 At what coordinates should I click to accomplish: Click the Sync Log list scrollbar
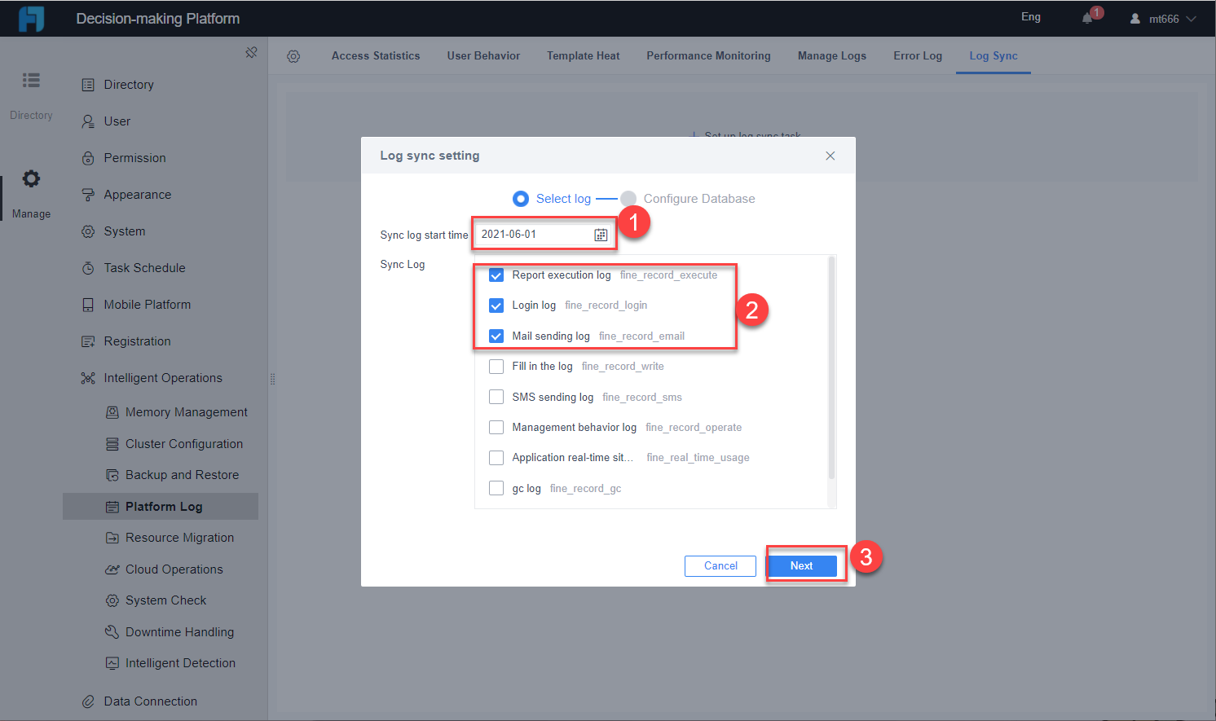coord(831,368)
